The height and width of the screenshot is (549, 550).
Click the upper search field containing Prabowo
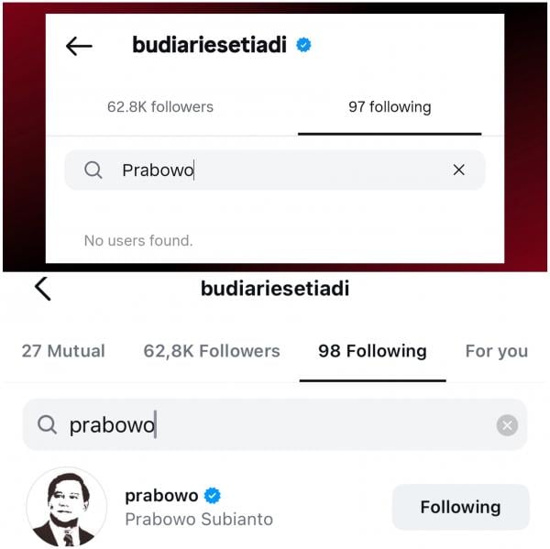[x=275, y=170]
